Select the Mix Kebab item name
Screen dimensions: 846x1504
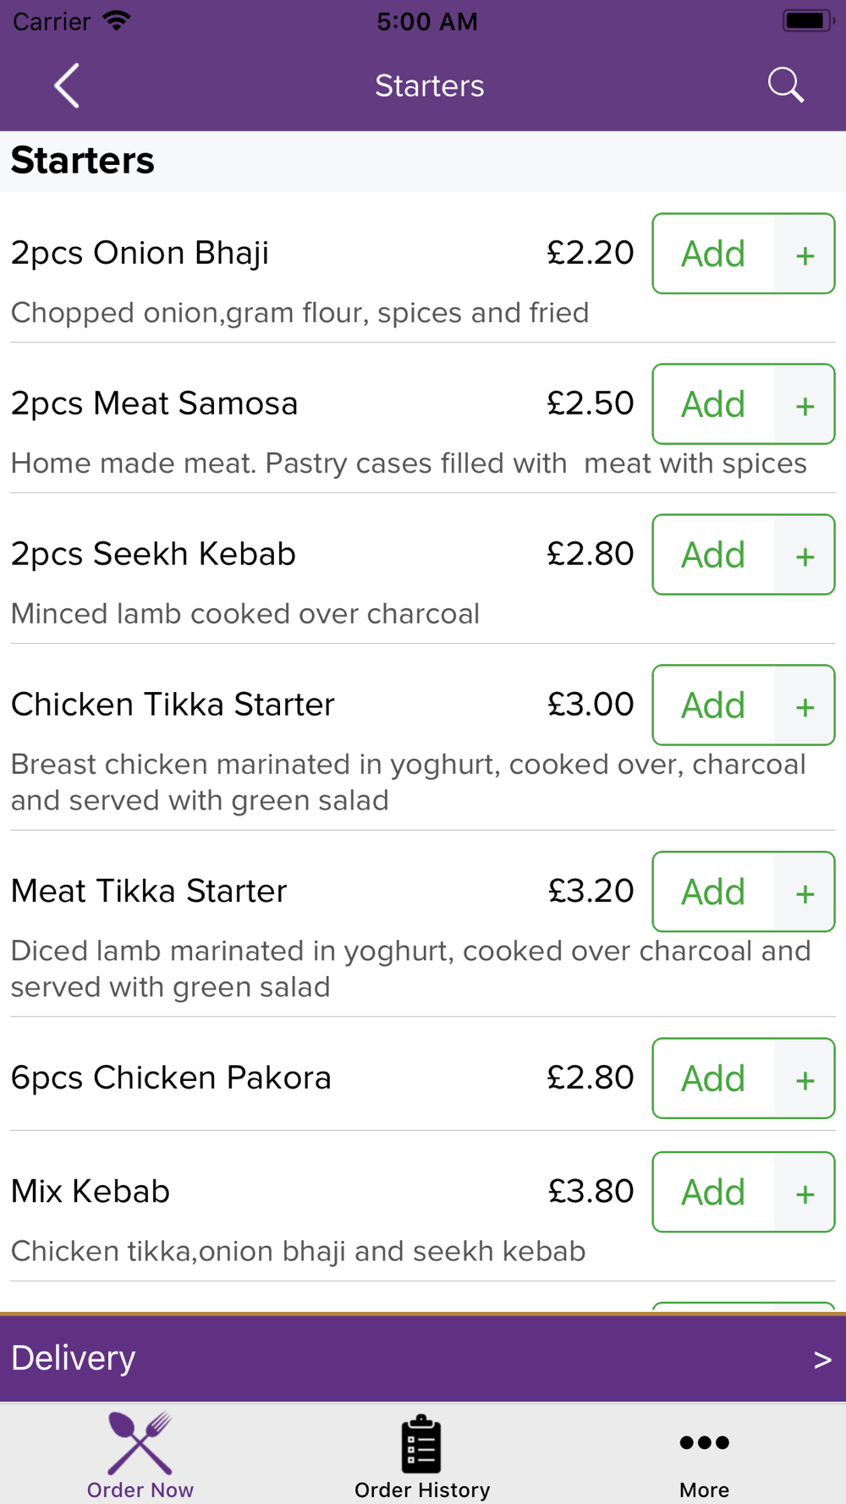(x=91, y=1191)
